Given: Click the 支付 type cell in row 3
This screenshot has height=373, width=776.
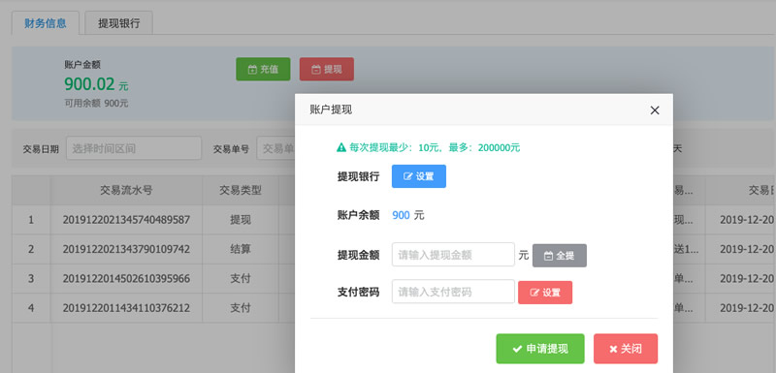Looking at the screenshot, I should (241, 279).
